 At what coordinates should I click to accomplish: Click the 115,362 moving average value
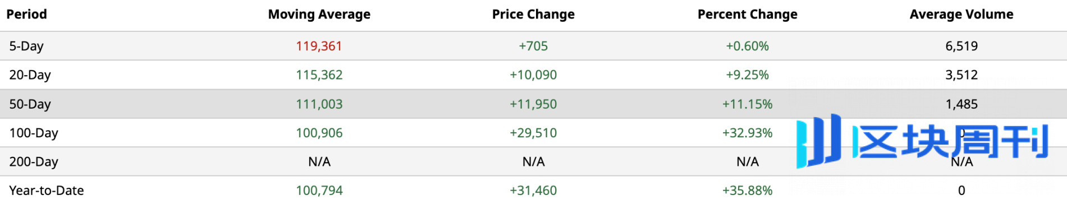[x=319, y=75]
